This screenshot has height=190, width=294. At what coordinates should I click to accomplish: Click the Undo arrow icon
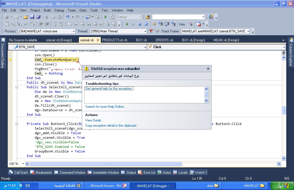pyautogui.click(x=68, y=17)
